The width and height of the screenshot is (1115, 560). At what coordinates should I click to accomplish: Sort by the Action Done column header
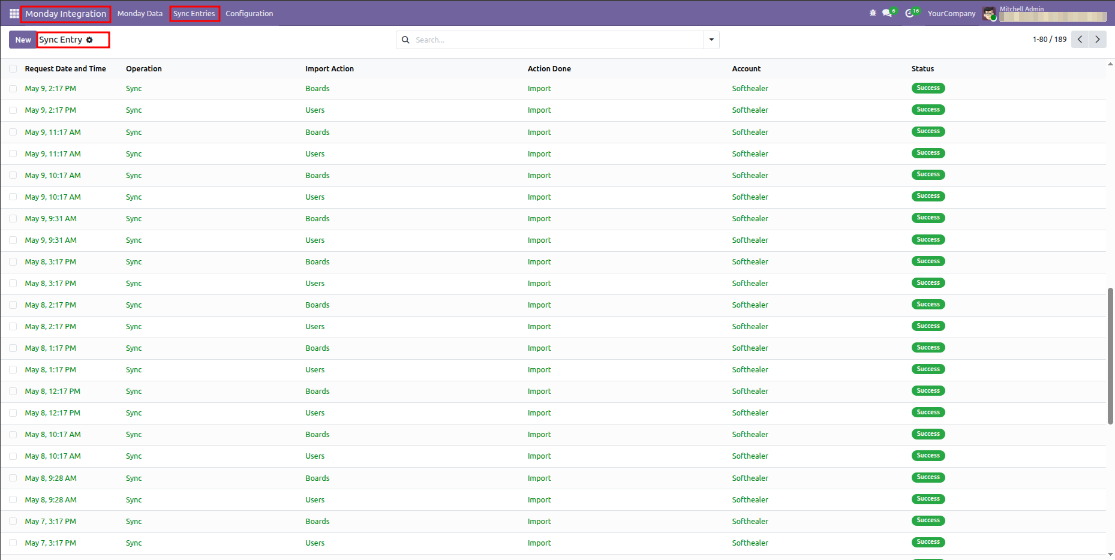point(549,69)
